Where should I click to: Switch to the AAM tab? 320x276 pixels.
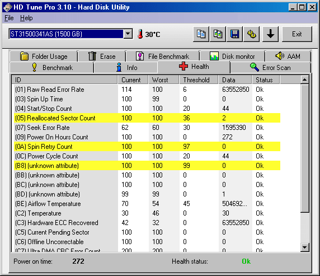pyautogui.click(x=288, y=56)
